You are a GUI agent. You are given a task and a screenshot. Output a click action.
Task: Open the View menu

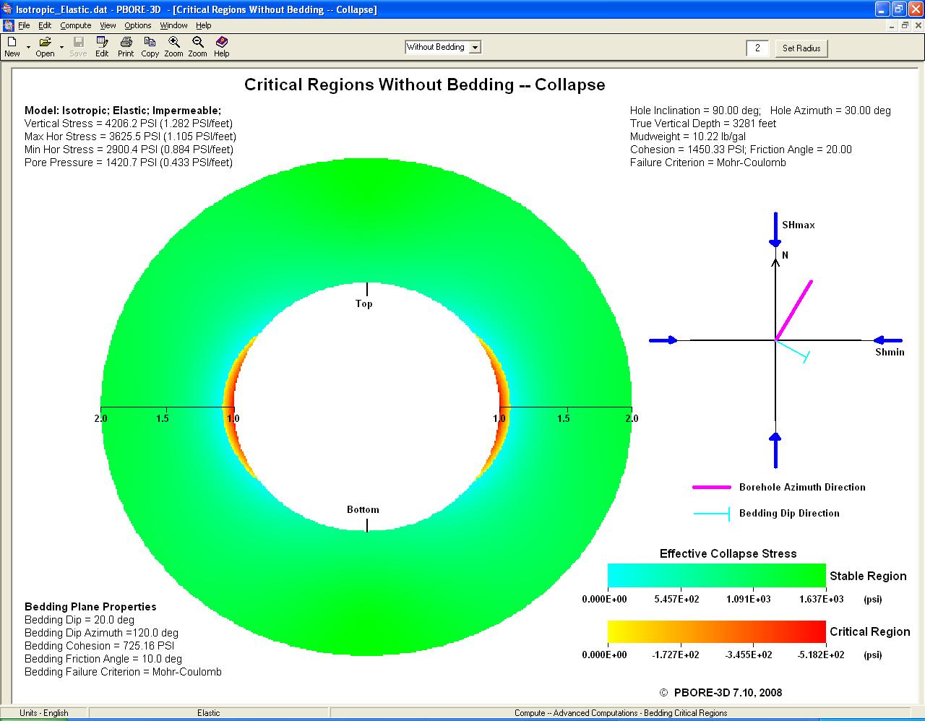click(108, 25)
